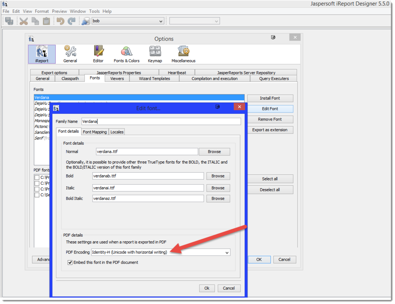Check the third PDF fonts path checkbox
This screenshot has height=304, width=395.
37,189
